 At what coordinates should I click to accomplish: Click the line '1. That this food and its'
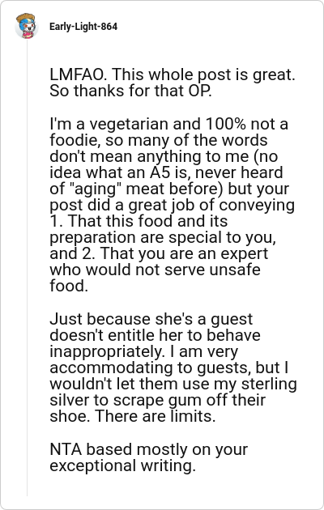pos(139,221)
